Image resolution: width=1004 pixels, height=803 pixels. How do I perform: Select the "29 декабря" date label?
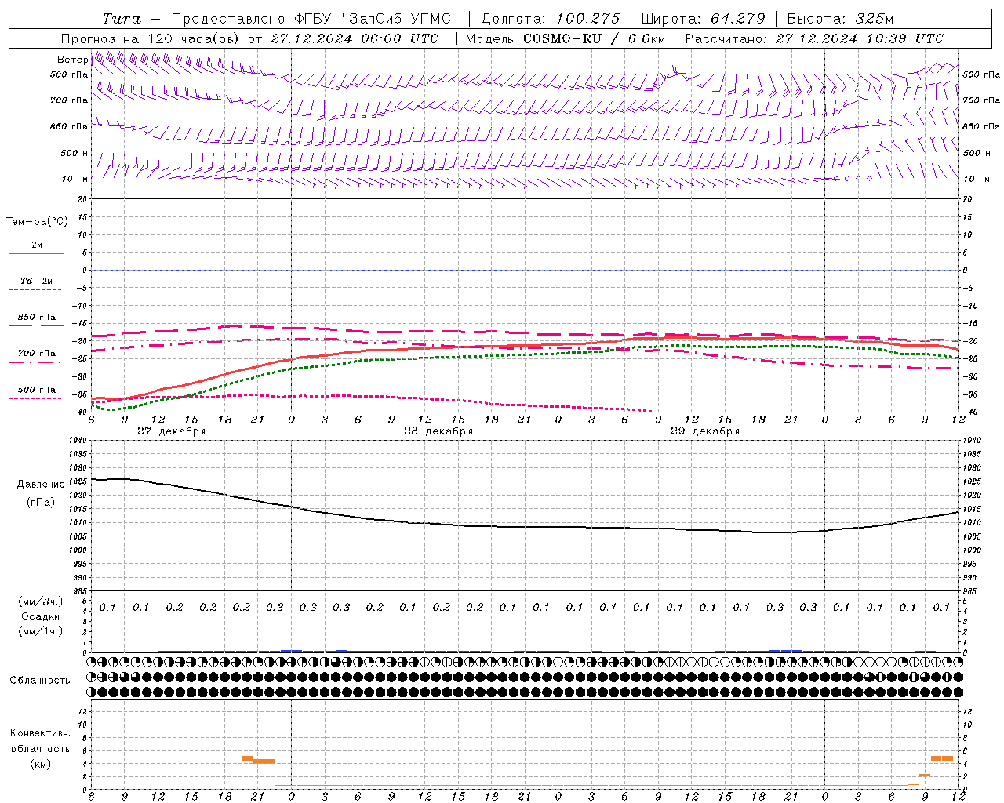pos(705,431)
